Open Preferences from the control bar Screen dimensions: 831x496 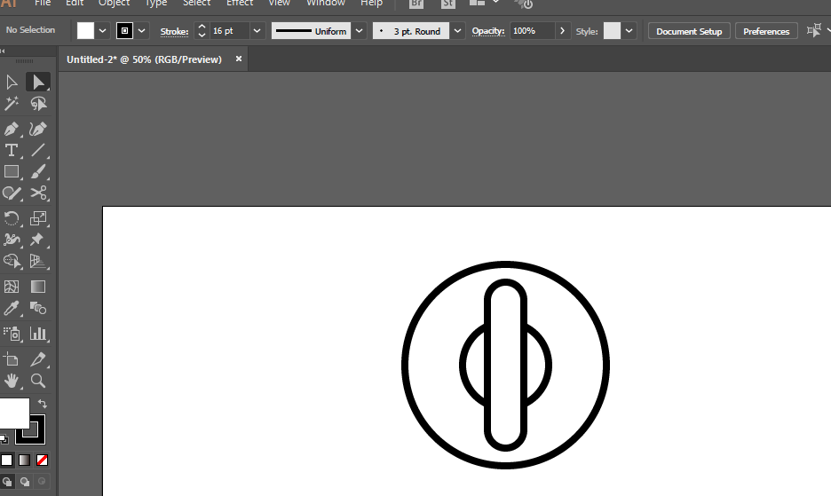766,31
